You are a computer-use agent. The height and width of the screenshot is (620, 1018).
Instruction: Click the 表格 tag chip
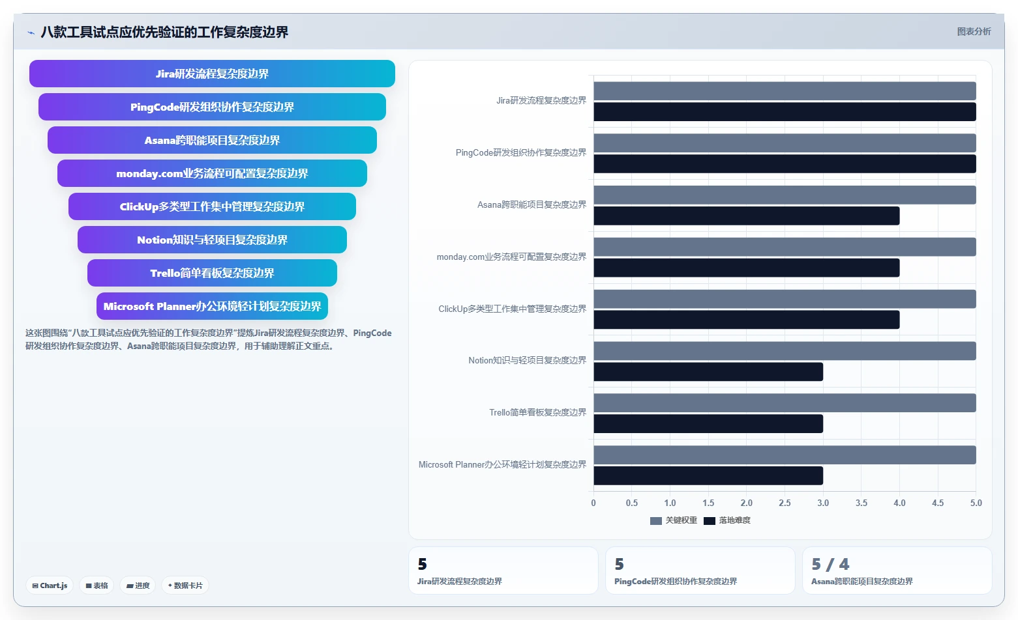(x=97, y=585)
